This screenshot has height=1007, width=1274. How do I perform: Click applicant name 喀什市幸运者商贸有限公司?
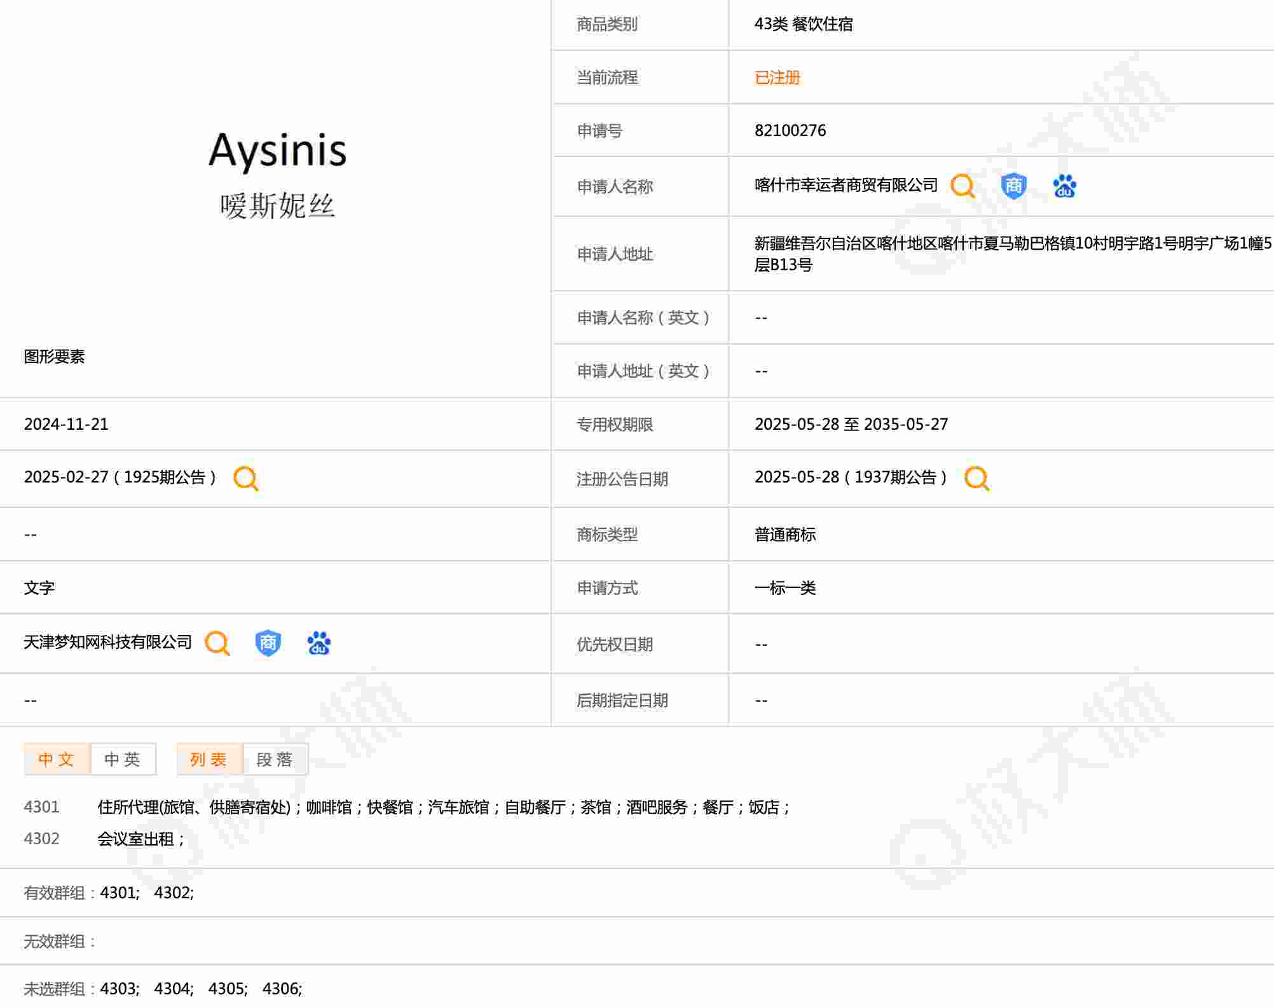(846, 186)
